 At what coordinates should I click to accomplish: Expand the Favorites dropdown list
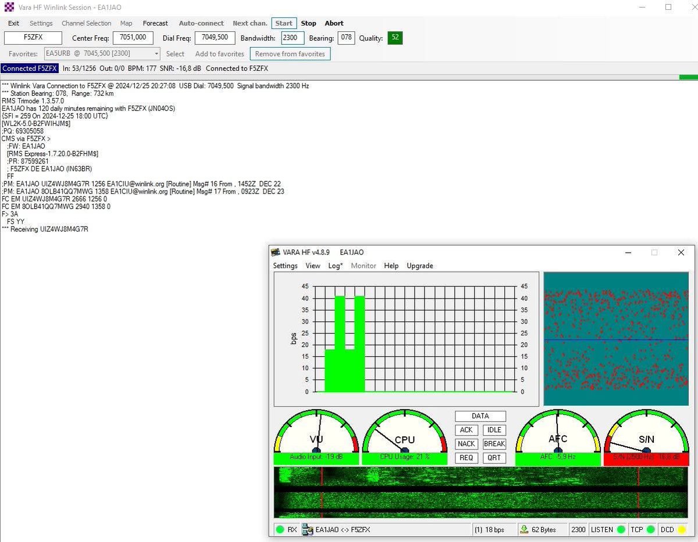(156, 53)
